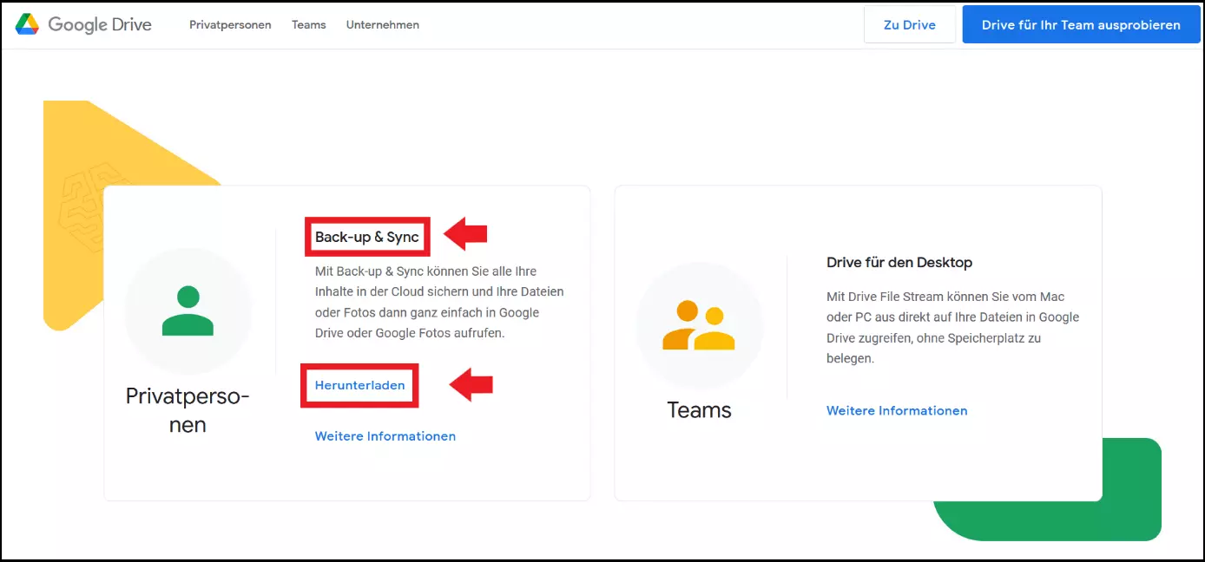This screenshot has height=562, width=1205.
Task: Click the Back-up & Sync heading
Action: pos(367,237)
